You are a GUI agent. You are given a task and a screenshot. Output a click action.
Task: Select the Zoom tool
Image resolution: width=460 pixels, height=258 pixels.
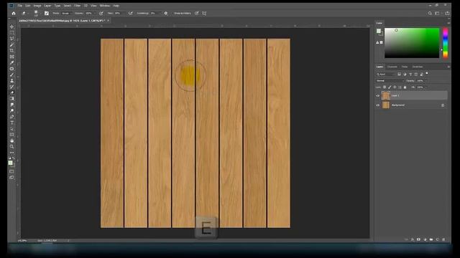coord(11,146)
